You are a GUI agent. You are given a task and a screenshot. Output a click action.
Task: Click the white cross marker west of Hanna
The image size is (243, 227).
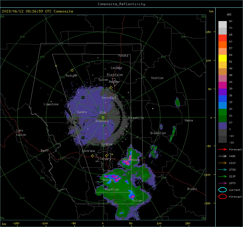[153, 109]
